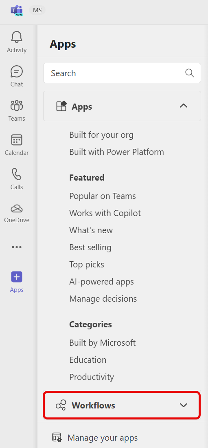Select Popular on Teams
Image resolution: width=208 pixels, height=448 pixels.
coord(103,196)
